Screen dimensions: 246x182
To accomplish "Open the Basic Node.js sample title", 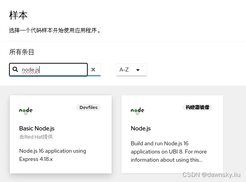I will pyautogui.click(x=37, y=128).
